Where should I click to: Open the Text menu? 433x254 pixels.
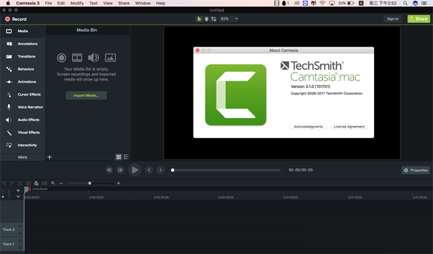pos(93,3)
